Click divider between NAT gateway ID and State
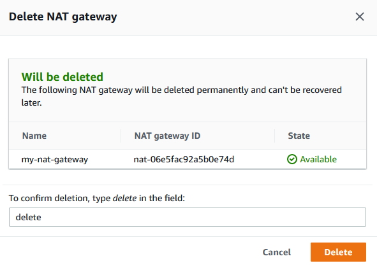This screenshot has height=268, width=377. tap(274, 136)
